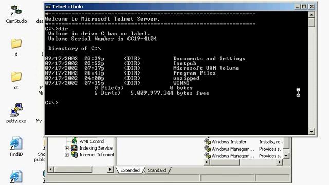Expand the Indexing Service tree node
This screenshot has height=185, width=329.
[67, 148]
